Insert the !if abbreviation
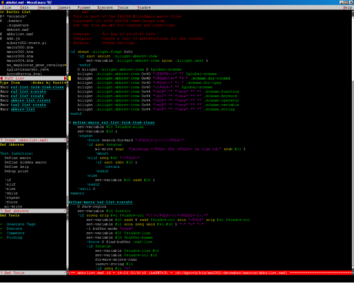 [x=8, y=180]
